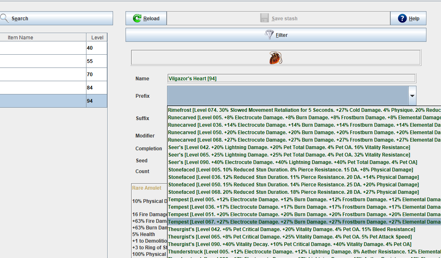The height and width of the screenshot is (258, 441).
Task: Click the Search button
Action: pos(56,19)
